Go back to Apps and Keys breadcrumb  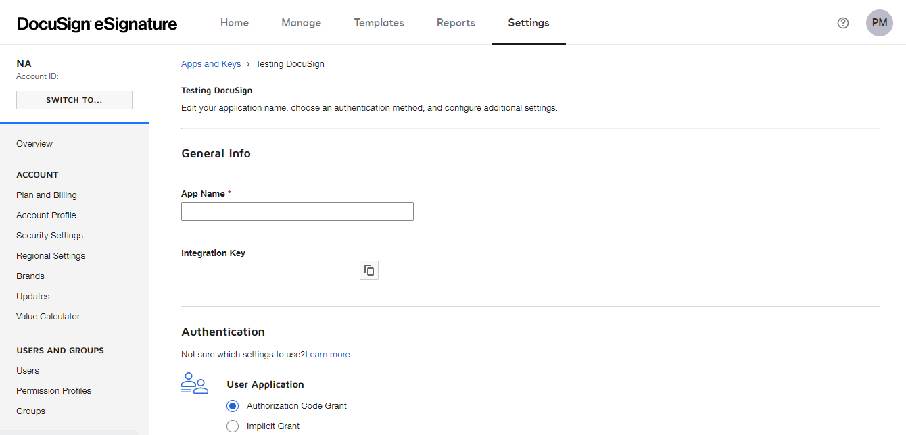tap(211, 64)
